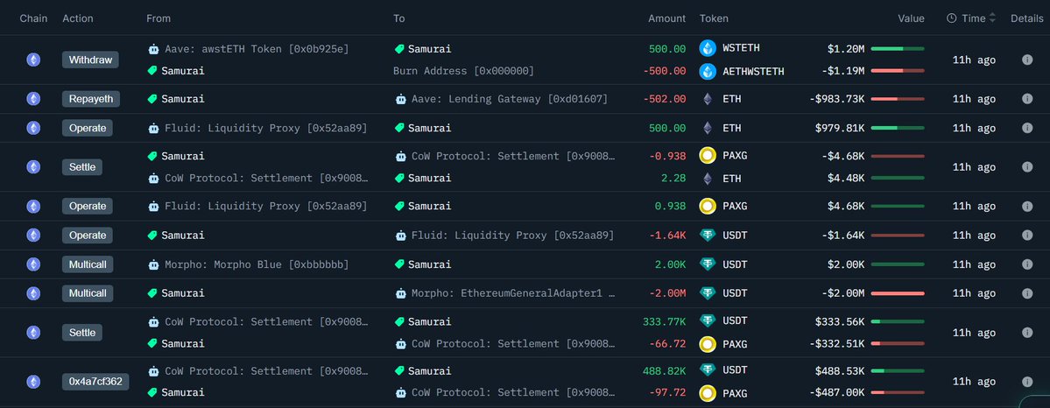
Task: Sort by Time using the sort arrows
Action: pos(992,18)
